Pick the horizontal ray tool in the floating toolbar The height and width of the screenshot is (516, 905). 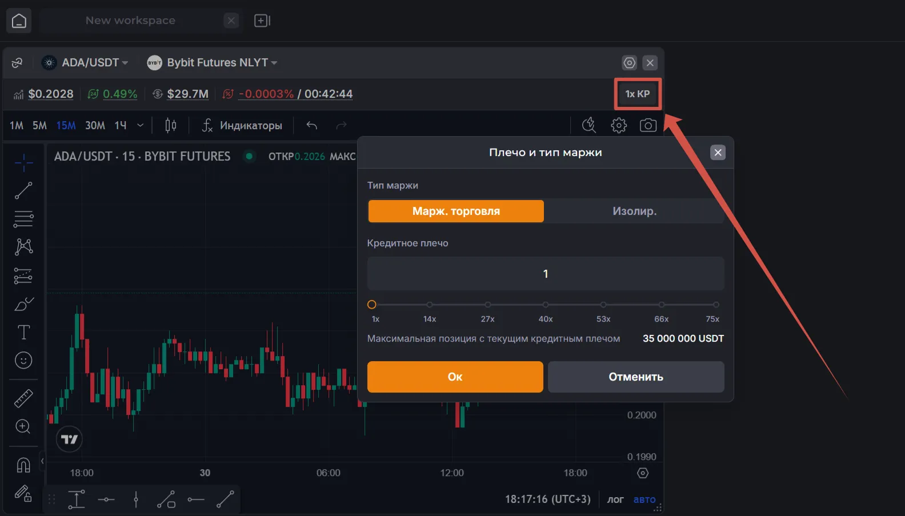pyautogui.click(x=195, y=499)
